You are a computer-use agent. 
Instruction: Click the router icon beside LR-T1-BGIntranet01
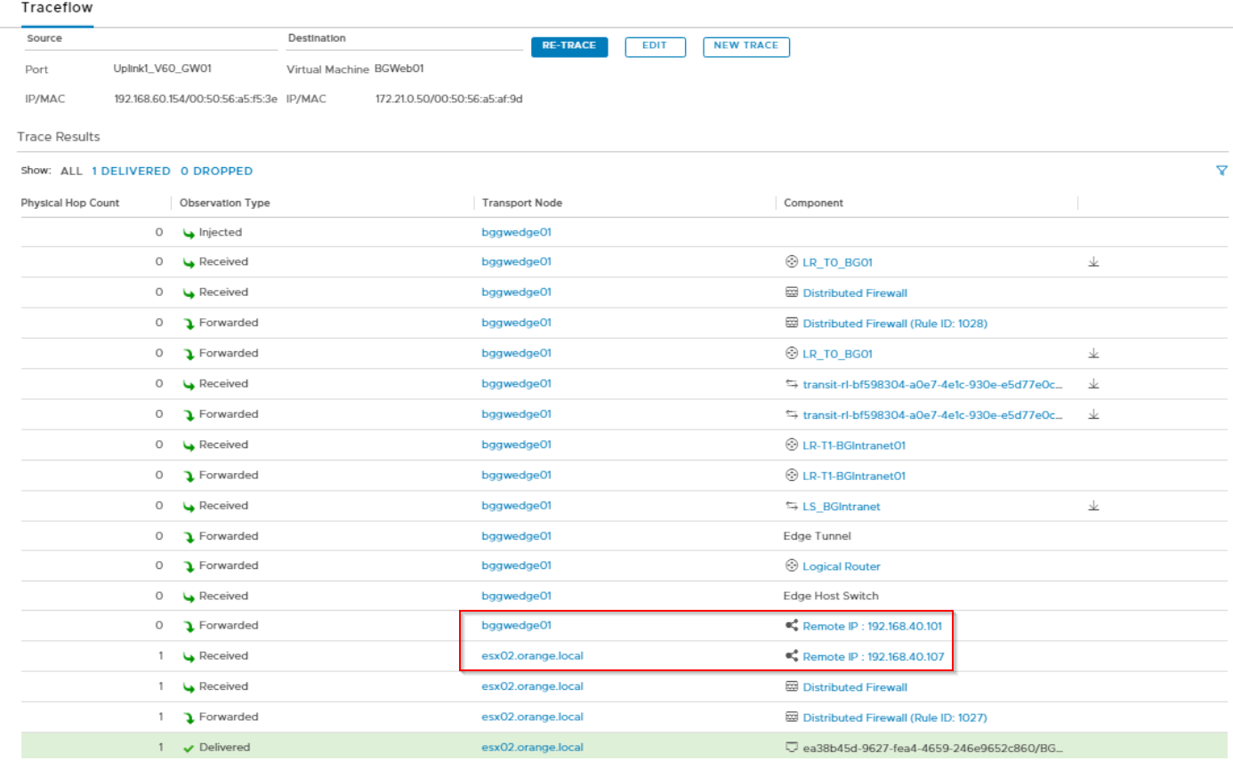[x=789, y=445]
